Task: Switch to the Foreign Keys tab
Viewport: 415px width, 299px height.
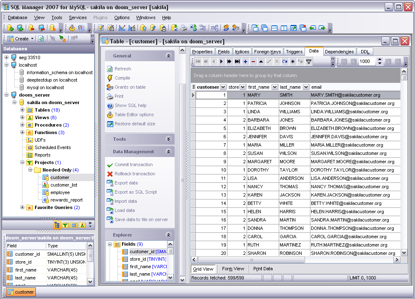Action: pos(267,52)
